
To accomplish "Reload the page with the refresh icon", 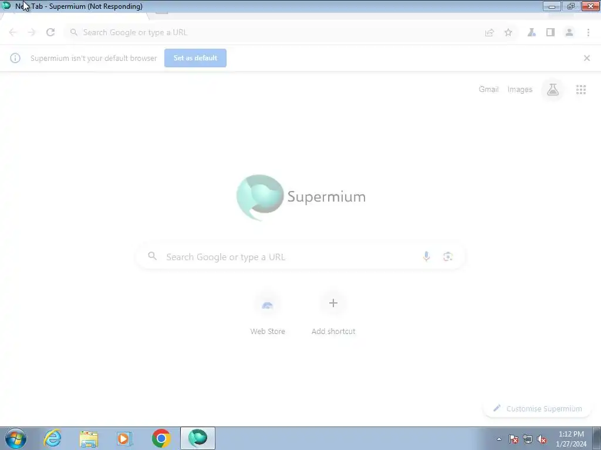I will click(x=50, y=33).
